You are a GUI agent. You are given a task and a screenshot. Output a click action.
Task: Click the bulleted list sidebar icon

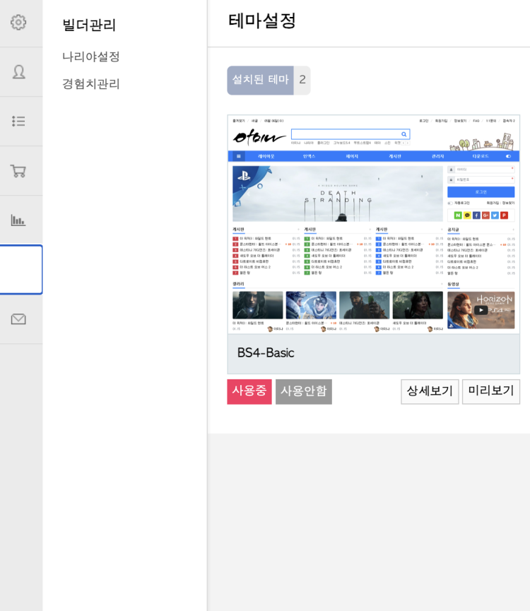tap(18, 121)
